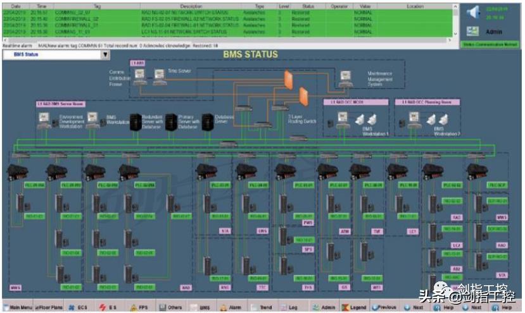Click the speaker alarm sound icon

472,12
